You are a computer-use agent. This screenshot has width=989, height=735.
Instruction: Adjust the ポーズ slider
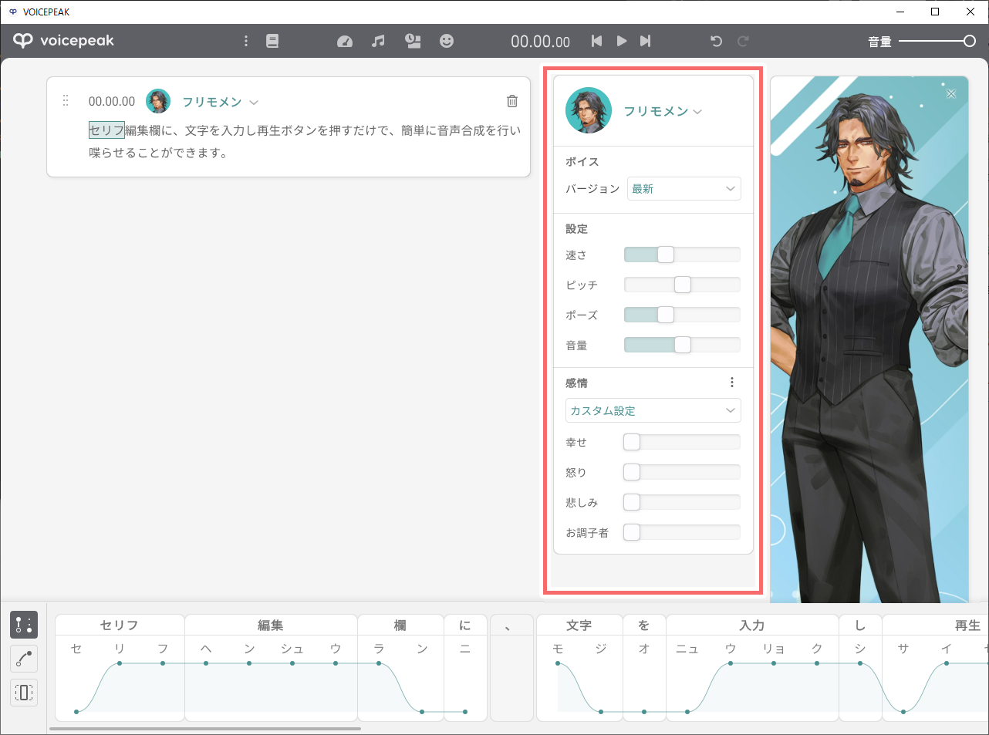coord(682,315)
